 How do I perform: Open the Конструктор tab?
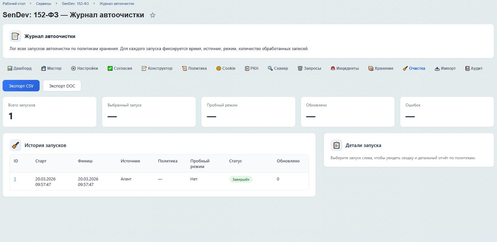pyautogui.click(x=157, y=68)
